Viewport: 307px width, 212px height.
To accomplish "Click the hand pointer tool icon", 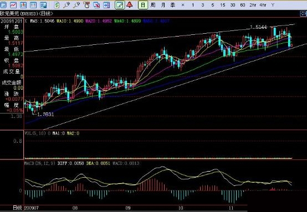I will (86, 5).
